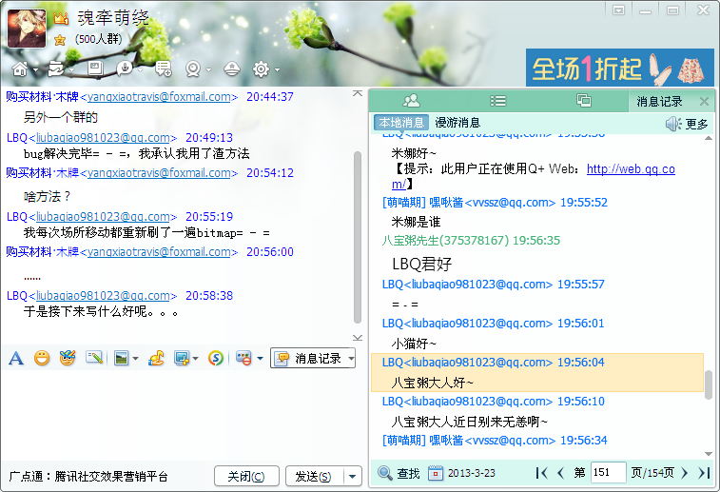Screen dimensions: 720x492
Task: Click 查找 to search messages
Action: 399,473
